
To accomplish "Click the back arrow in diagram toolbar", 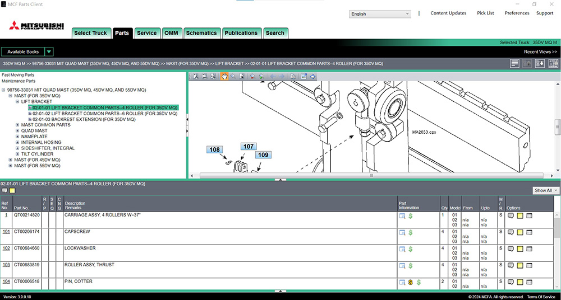I will coord(273,76).
